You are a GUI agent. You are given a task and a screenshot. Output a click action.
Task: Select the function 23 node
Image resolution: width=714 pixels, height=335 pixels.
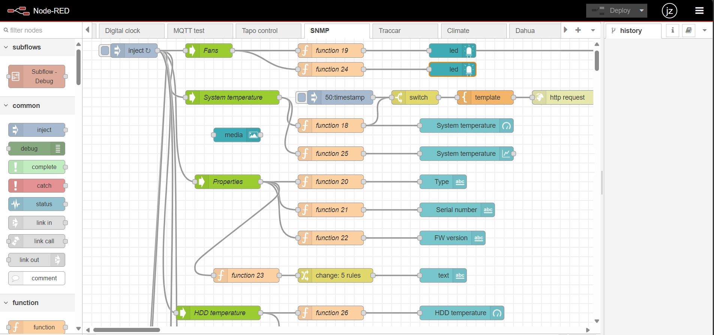[246, 275]
